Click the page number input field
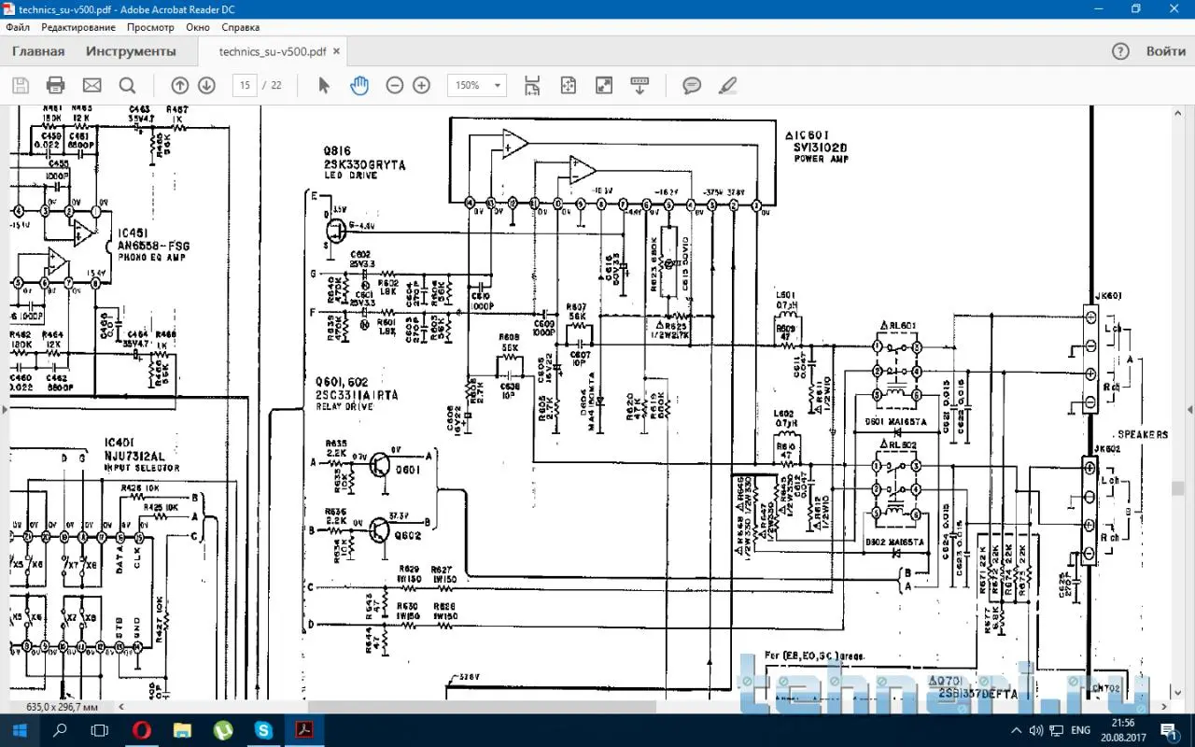The image size is (1195, 747). [245, 86]
